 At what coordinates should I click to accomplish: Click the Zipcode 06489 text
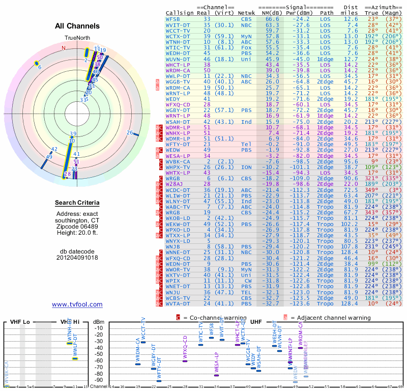[77, 227]
